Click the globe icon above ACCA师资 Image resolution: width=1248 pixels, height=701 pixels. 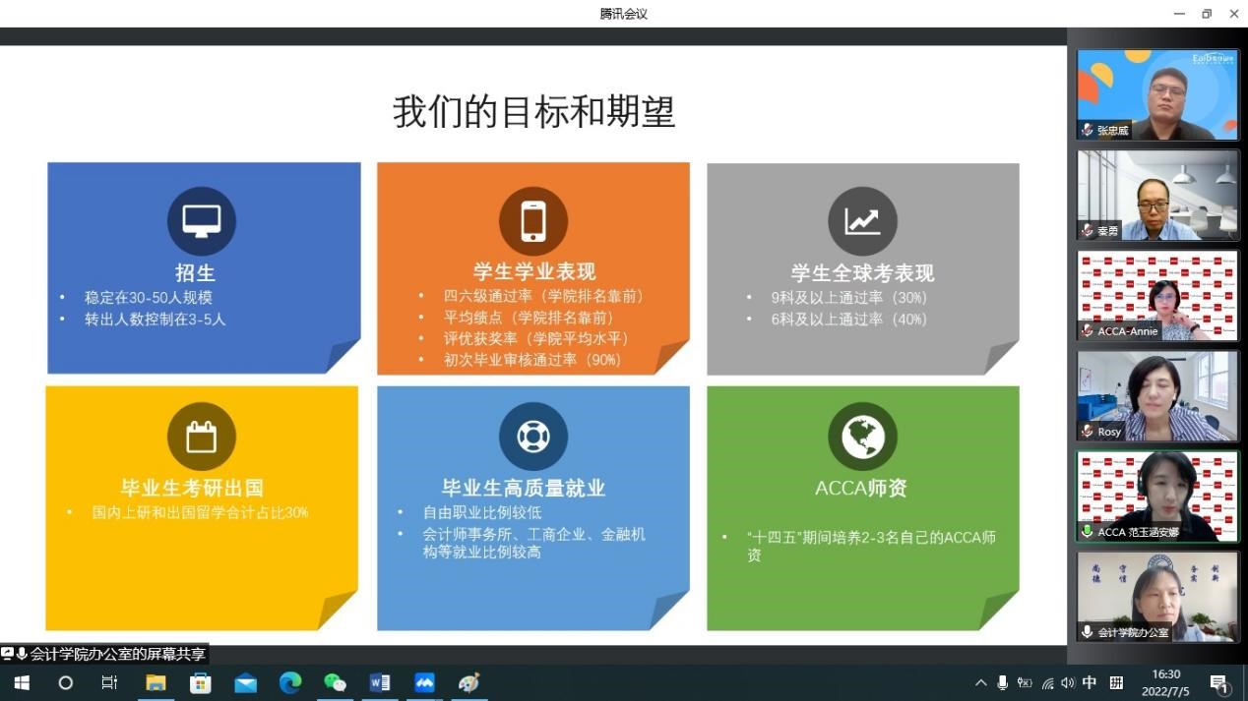(x=862, y=436)
